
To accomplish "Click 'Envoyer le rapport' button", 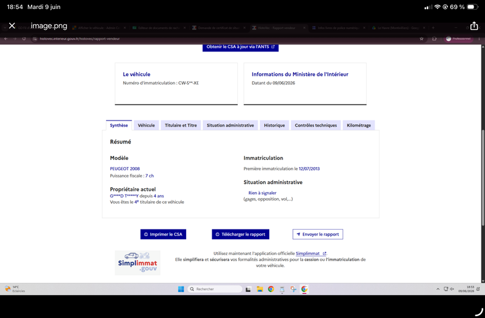I will [x=318, y=234].
